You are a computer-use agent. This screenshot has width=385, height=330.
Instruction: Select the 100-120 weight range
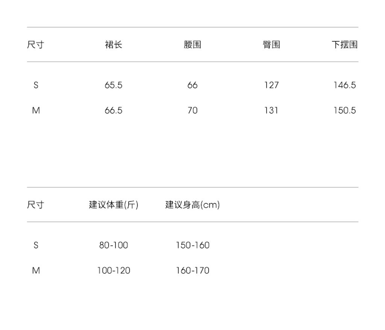114,270
